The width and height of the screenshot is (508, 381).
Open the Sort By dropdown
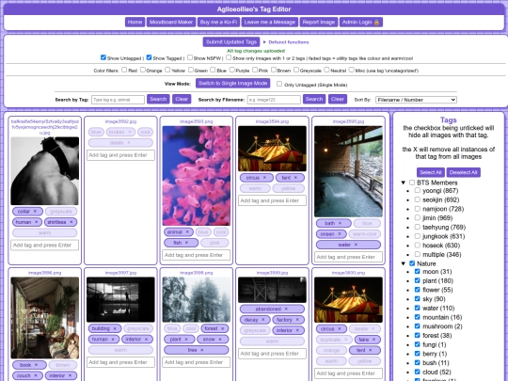click(416, 100)
